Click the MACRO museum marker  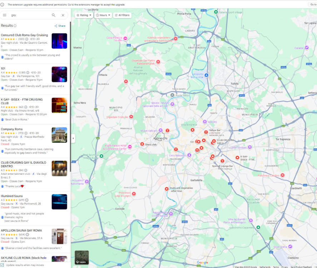tap(205, 122)
